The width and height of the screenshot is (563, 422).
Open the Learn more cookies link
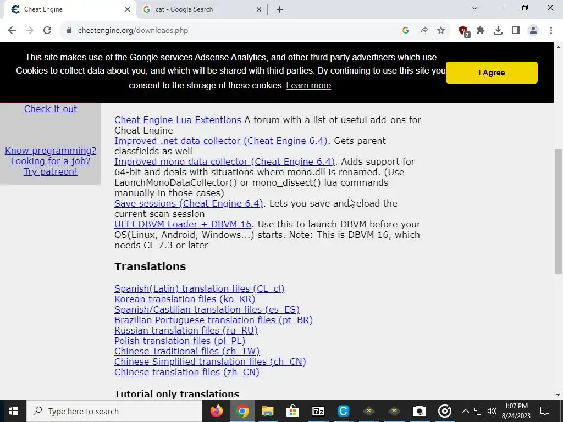(308, 85)
